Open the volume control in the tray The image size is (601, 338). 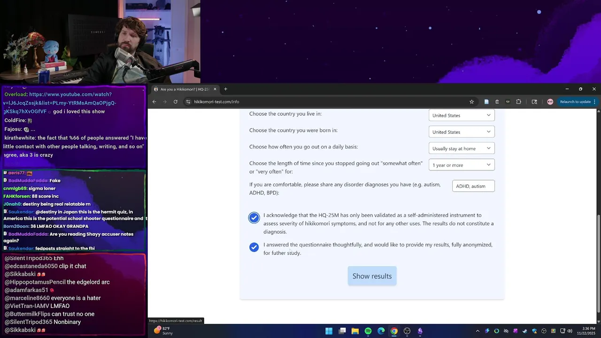click(570, 331)
